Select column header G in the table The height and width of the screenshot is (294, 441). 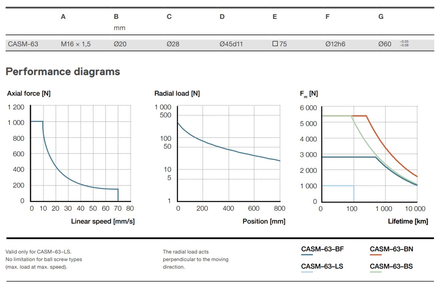[x=381, y=17]
